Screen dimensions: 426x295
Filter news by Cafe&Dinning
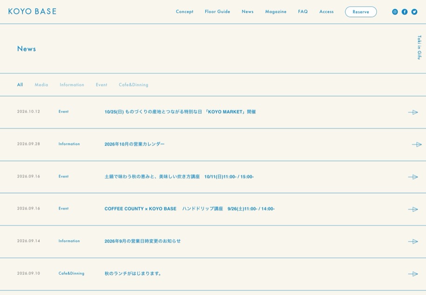pos(134,85)
